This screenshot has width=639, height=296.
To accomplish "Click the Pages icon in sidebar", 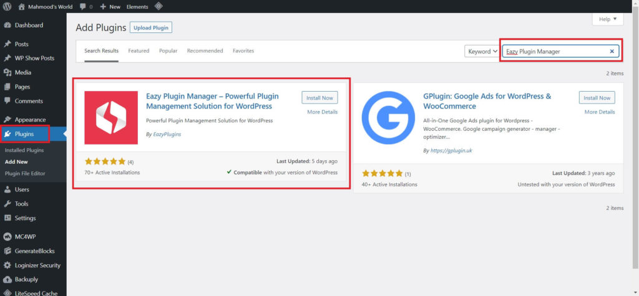I will (x=7, y=87).
